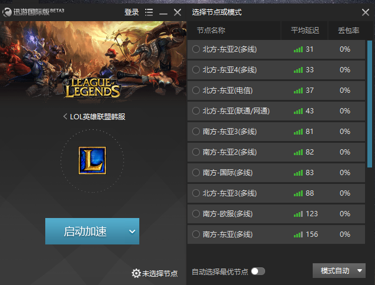Open the 模式自动 mode dropdown

pyautogui.click(x=339, y=271)
